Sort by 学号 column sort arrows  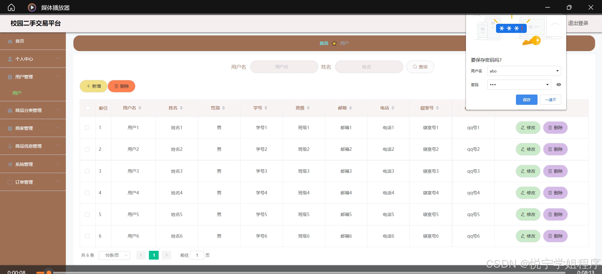(266, 108)
